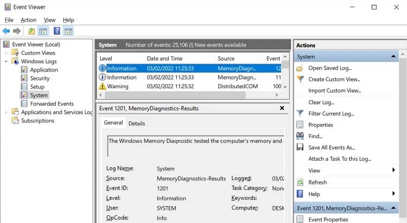Viewport: 407px width, 223px height.
Task: Collapse the Windows Logs tree node
Action: coord(6,61)
